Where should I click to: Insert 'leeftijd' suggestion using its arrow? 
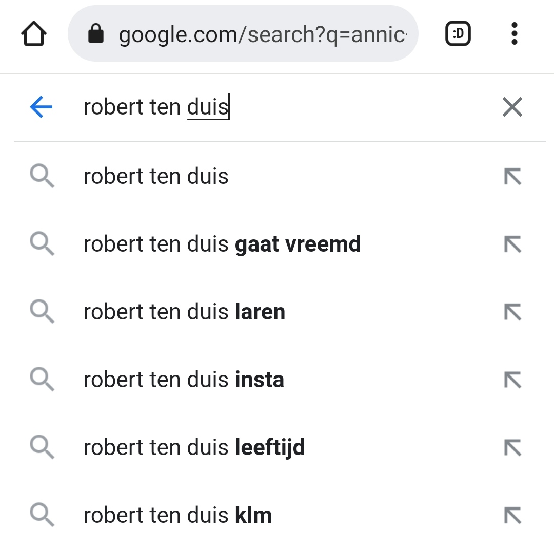click(512, 447)
